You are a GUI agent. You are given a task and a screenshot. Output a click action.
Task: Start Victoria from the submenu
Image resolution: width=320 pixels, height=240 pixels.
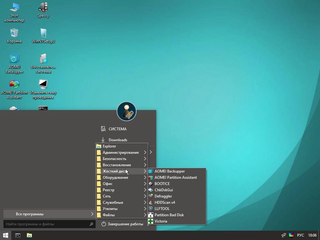pyautogui.click(x=177, y=221)
